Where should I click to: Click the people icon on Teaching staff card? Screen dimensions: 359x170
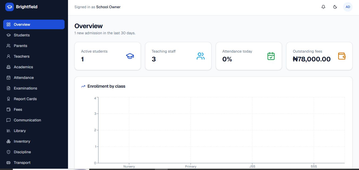click(x=201, y=56)
